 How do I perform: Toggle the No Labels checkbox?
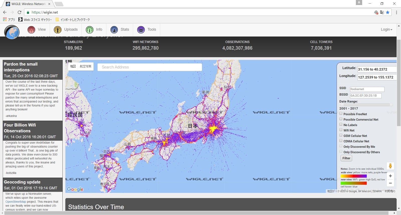(341, 124)
